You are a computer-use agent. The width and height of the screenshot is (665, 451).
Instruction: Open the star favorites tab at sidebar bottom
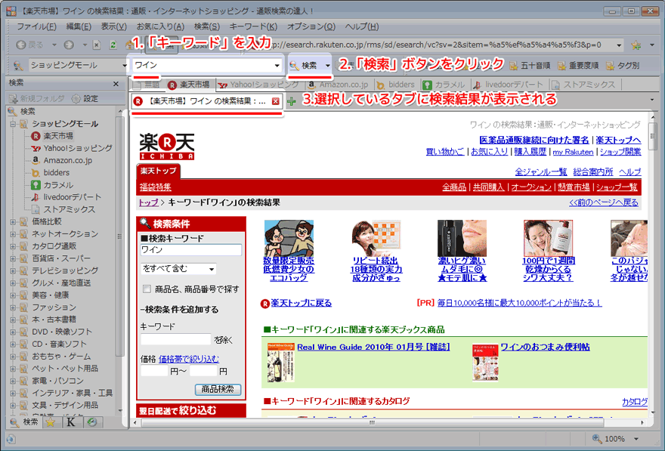[x=51, y=422]
